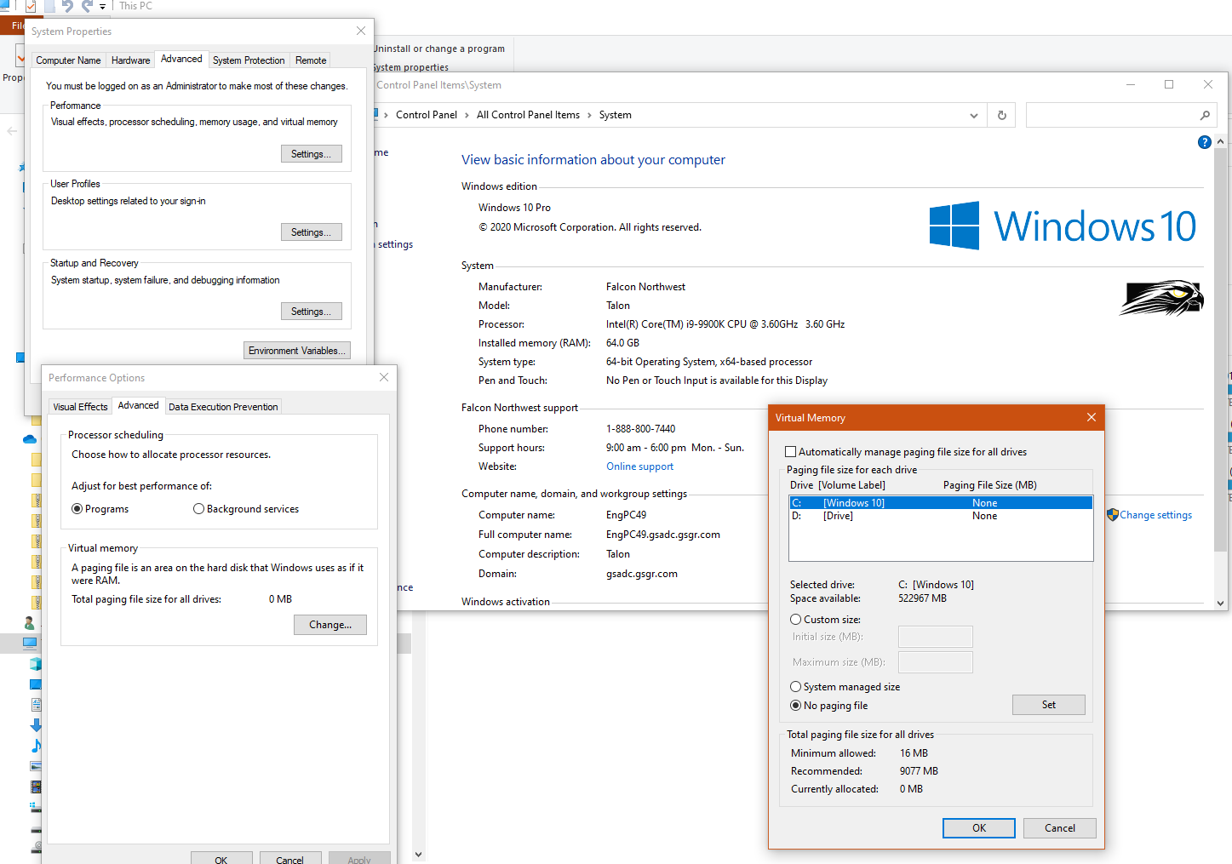Click the shield icon beside Change settings
1232x864 pixels.
(1113, 515)
